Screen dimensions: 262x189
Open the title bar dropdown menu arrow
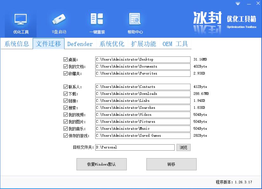pyautogui.click(x=238, y=4)
